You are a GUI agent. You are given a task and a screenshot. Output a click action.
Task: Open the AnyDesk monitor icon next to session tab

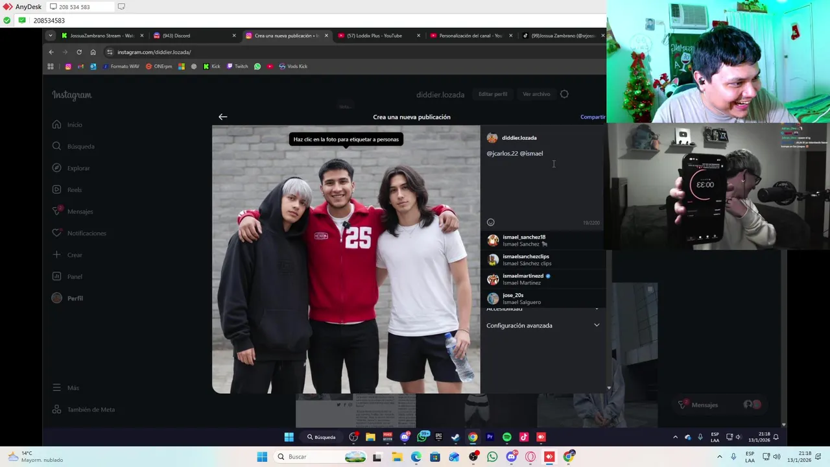pos(121,6)
